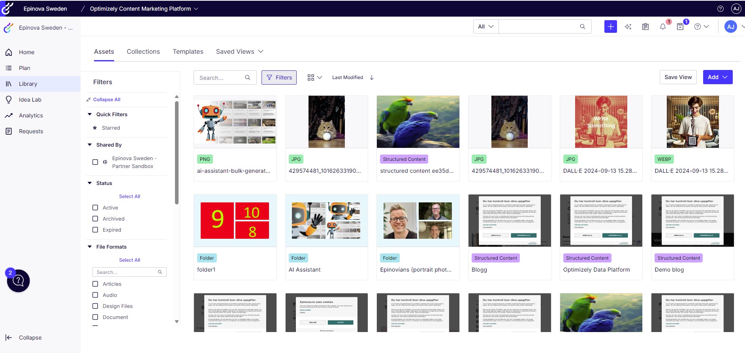745x353 pixels.
Task: Open the Requests icon in the sidebar
Action: click(9, 131)
